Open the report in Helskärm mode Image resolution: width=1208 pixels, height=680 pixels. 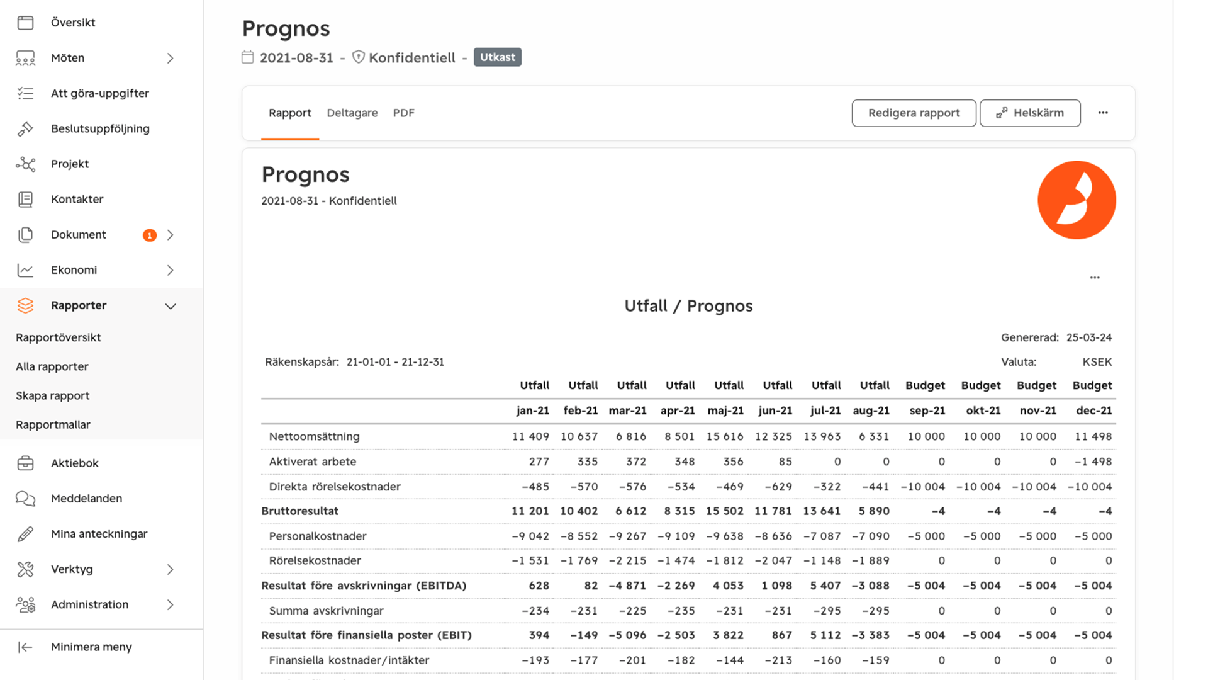[1029, 113]
